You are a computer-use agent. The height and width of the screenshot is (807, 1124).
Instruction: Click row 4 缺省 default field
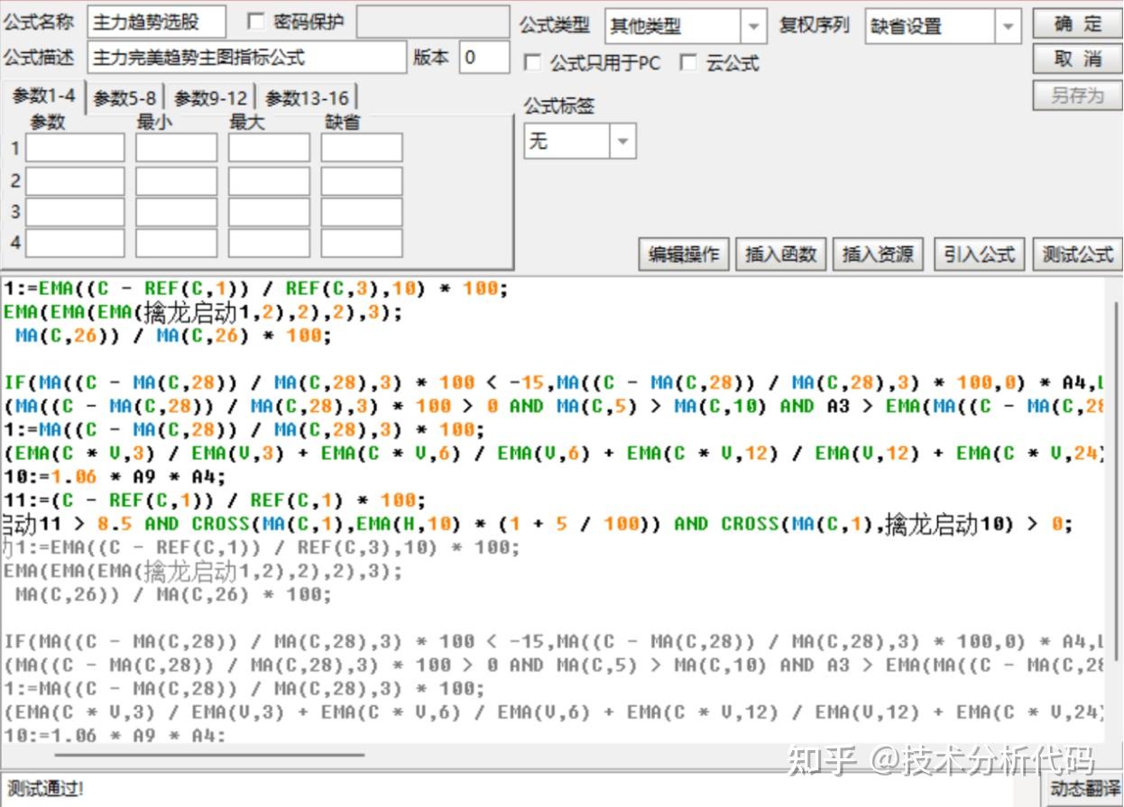tap(362, 243)
